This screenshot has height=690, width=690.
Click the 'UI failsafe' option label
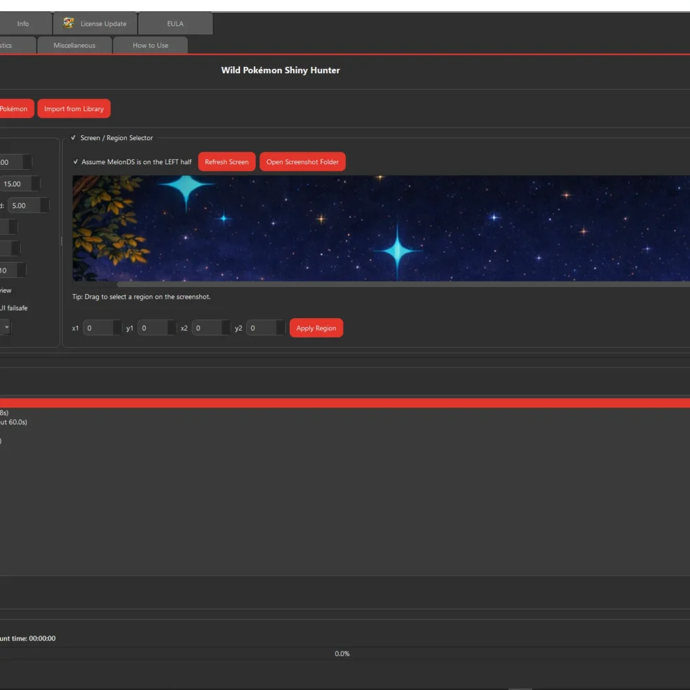coord(14,308)
